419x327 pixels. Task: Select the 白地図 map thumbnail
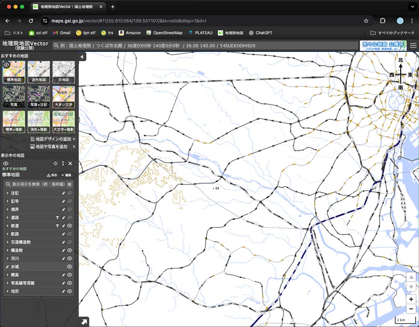tap(63, 72)
